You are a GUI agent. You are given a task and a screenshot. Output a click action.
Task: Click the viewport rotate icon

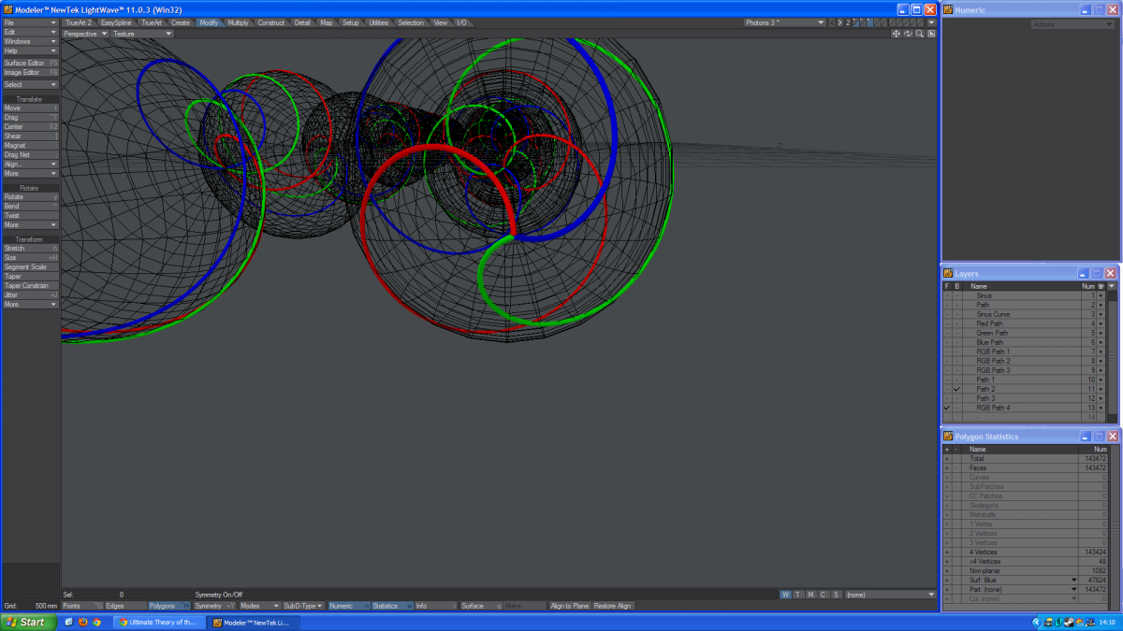point(908,34)
